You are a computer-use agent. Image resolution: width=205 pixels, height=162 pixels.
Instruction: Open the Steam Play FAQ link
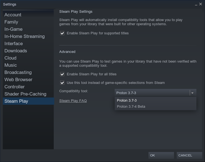pos(73,101)
